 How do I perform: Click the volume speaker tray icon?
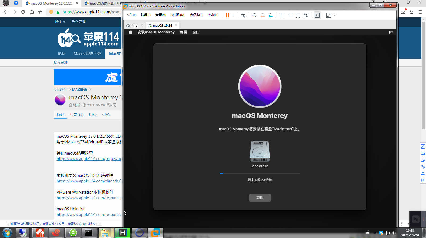(394, 233)
